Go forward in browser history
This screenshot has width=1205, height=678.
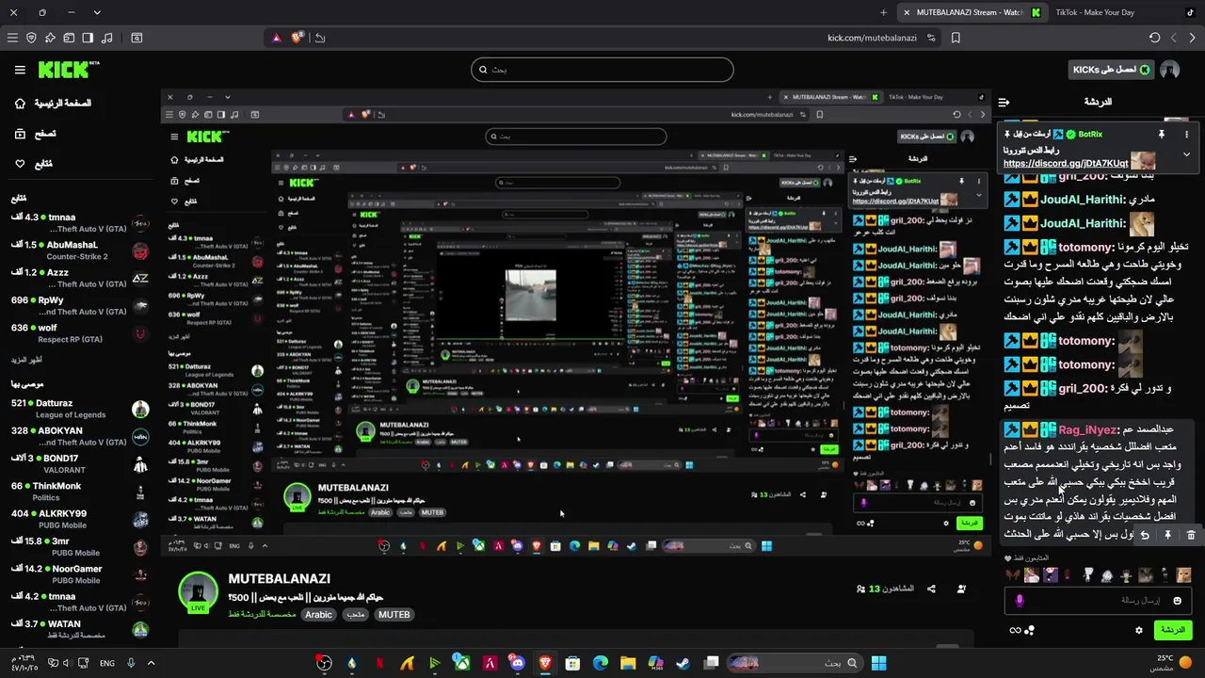point(1193,38)
